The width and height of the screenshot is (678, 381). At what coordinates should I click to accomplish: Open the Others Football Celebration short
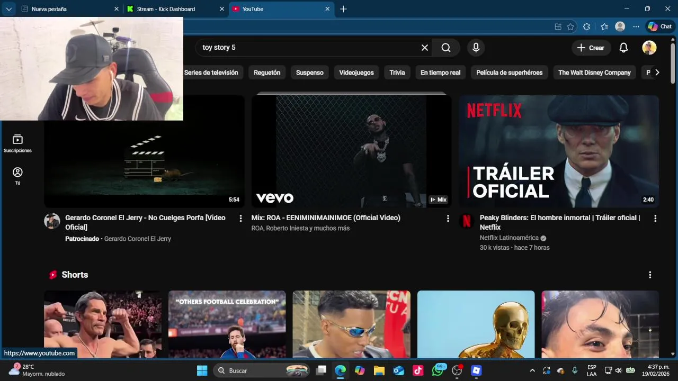[x=227, y=324]
